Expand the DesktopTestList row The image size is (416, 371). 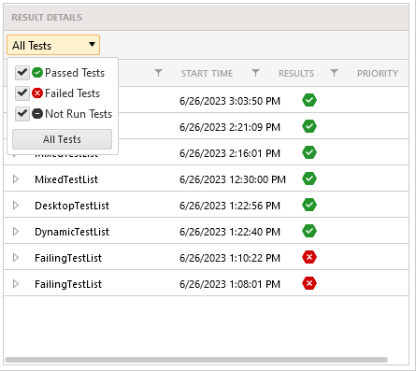coord(16,206)
